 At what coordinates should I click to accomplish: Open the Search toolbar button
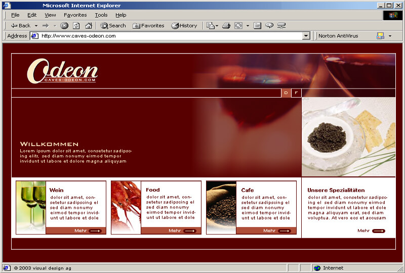tap(113, 26)
